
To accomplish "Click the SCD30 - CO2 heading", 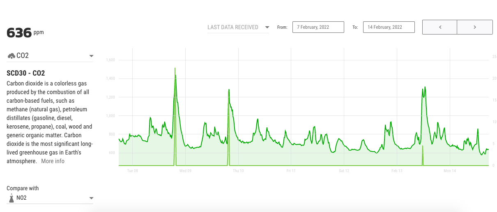I will pyautogui.click(x=25, y=74).
